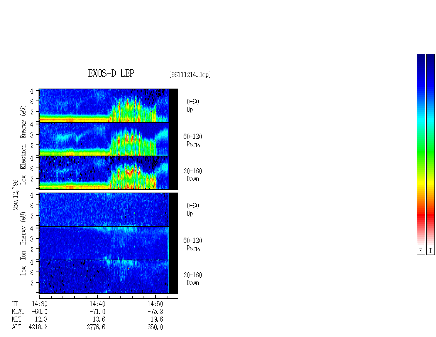Click the Nov.12,'96 date label
Image resolution: width=436 pixels, height=337 pixels.
click(x=15, y=195)
